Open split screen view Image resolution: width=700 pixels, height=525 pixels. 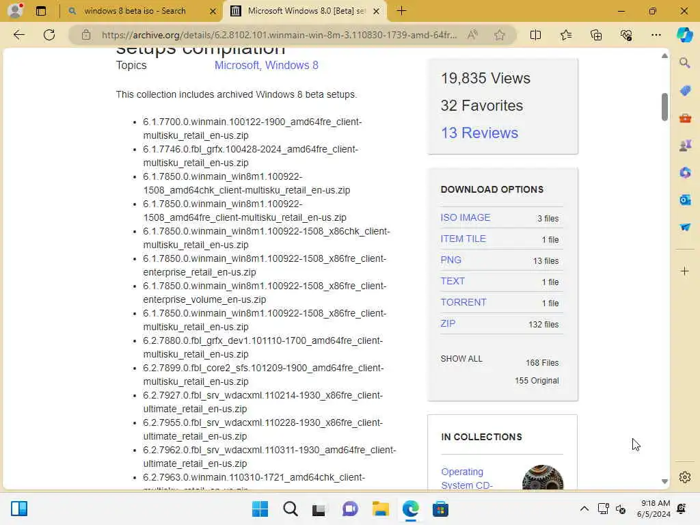(x=535, y=35)
